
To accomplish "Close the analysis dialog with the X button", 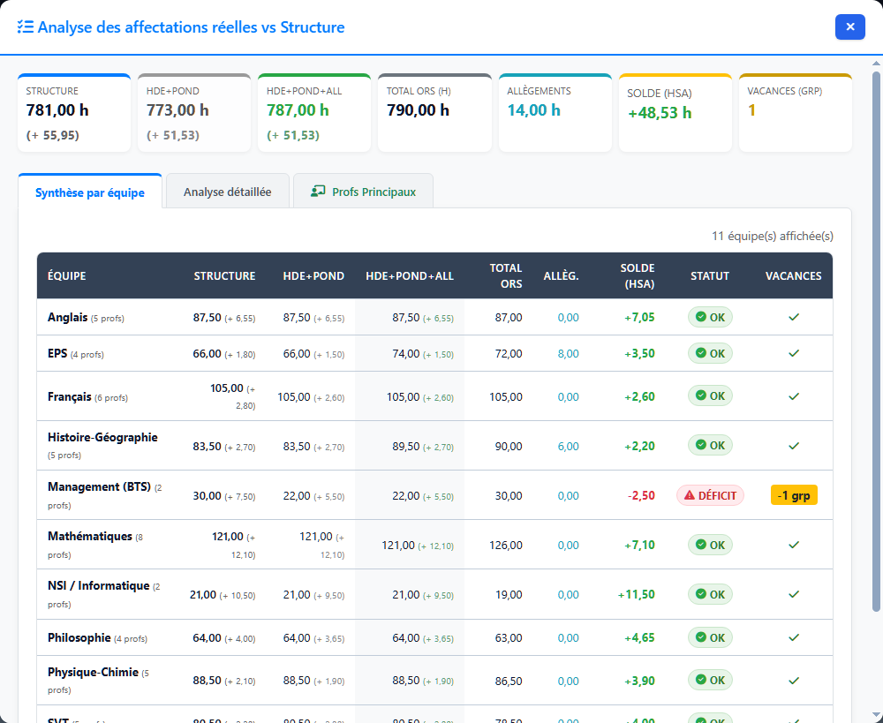I will coord(849,26).
